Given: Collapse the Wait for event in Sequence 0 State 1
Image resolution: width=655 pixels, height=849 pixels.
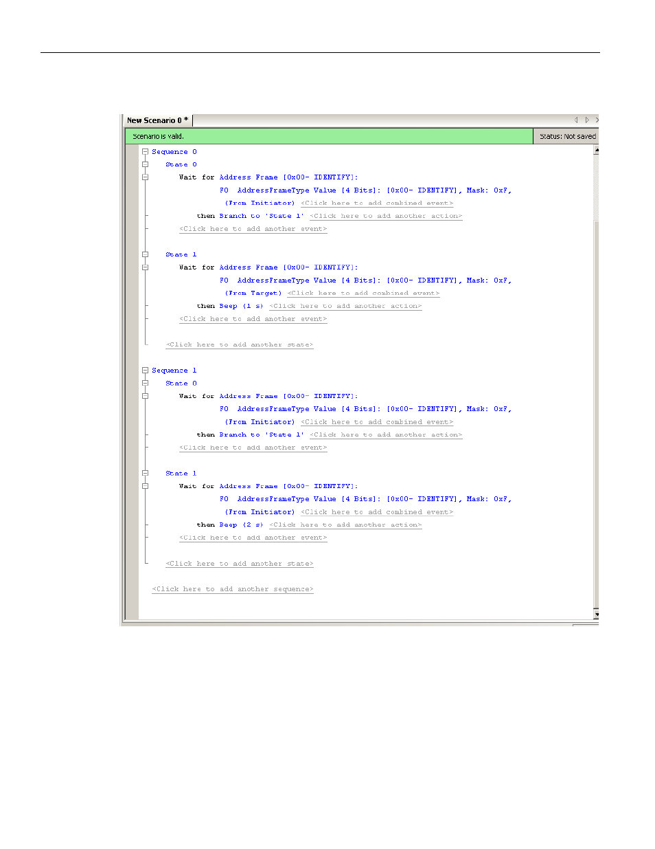Looking at the screenshot, I should [146, 267].
